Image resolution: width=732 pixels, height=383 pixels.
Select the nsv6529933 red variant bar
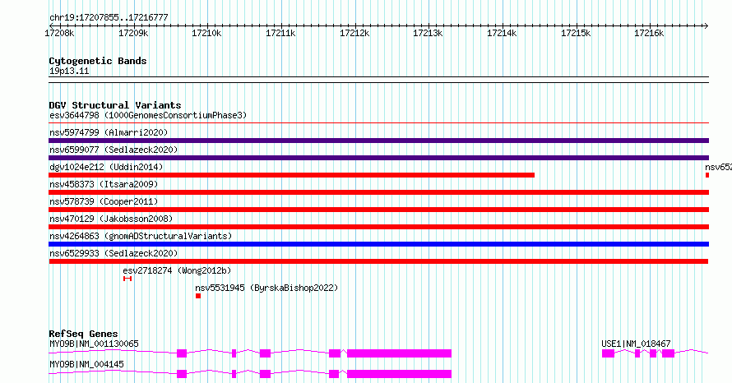[378, 261]
